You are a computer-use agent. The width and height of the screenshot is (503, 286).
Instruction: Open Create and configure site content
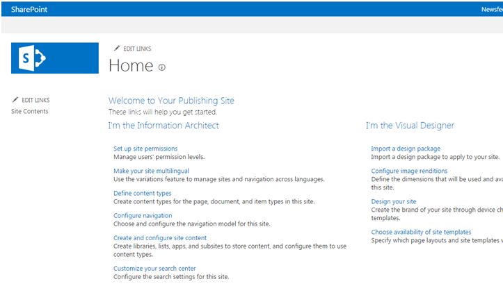(x=160, y=237)
